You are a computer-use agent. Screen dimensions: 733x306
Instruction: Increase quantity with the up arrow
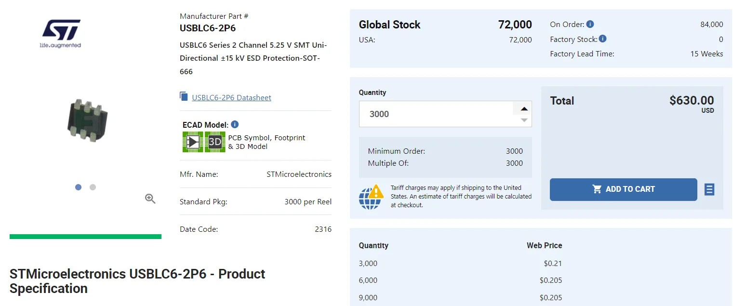[524, 108]
